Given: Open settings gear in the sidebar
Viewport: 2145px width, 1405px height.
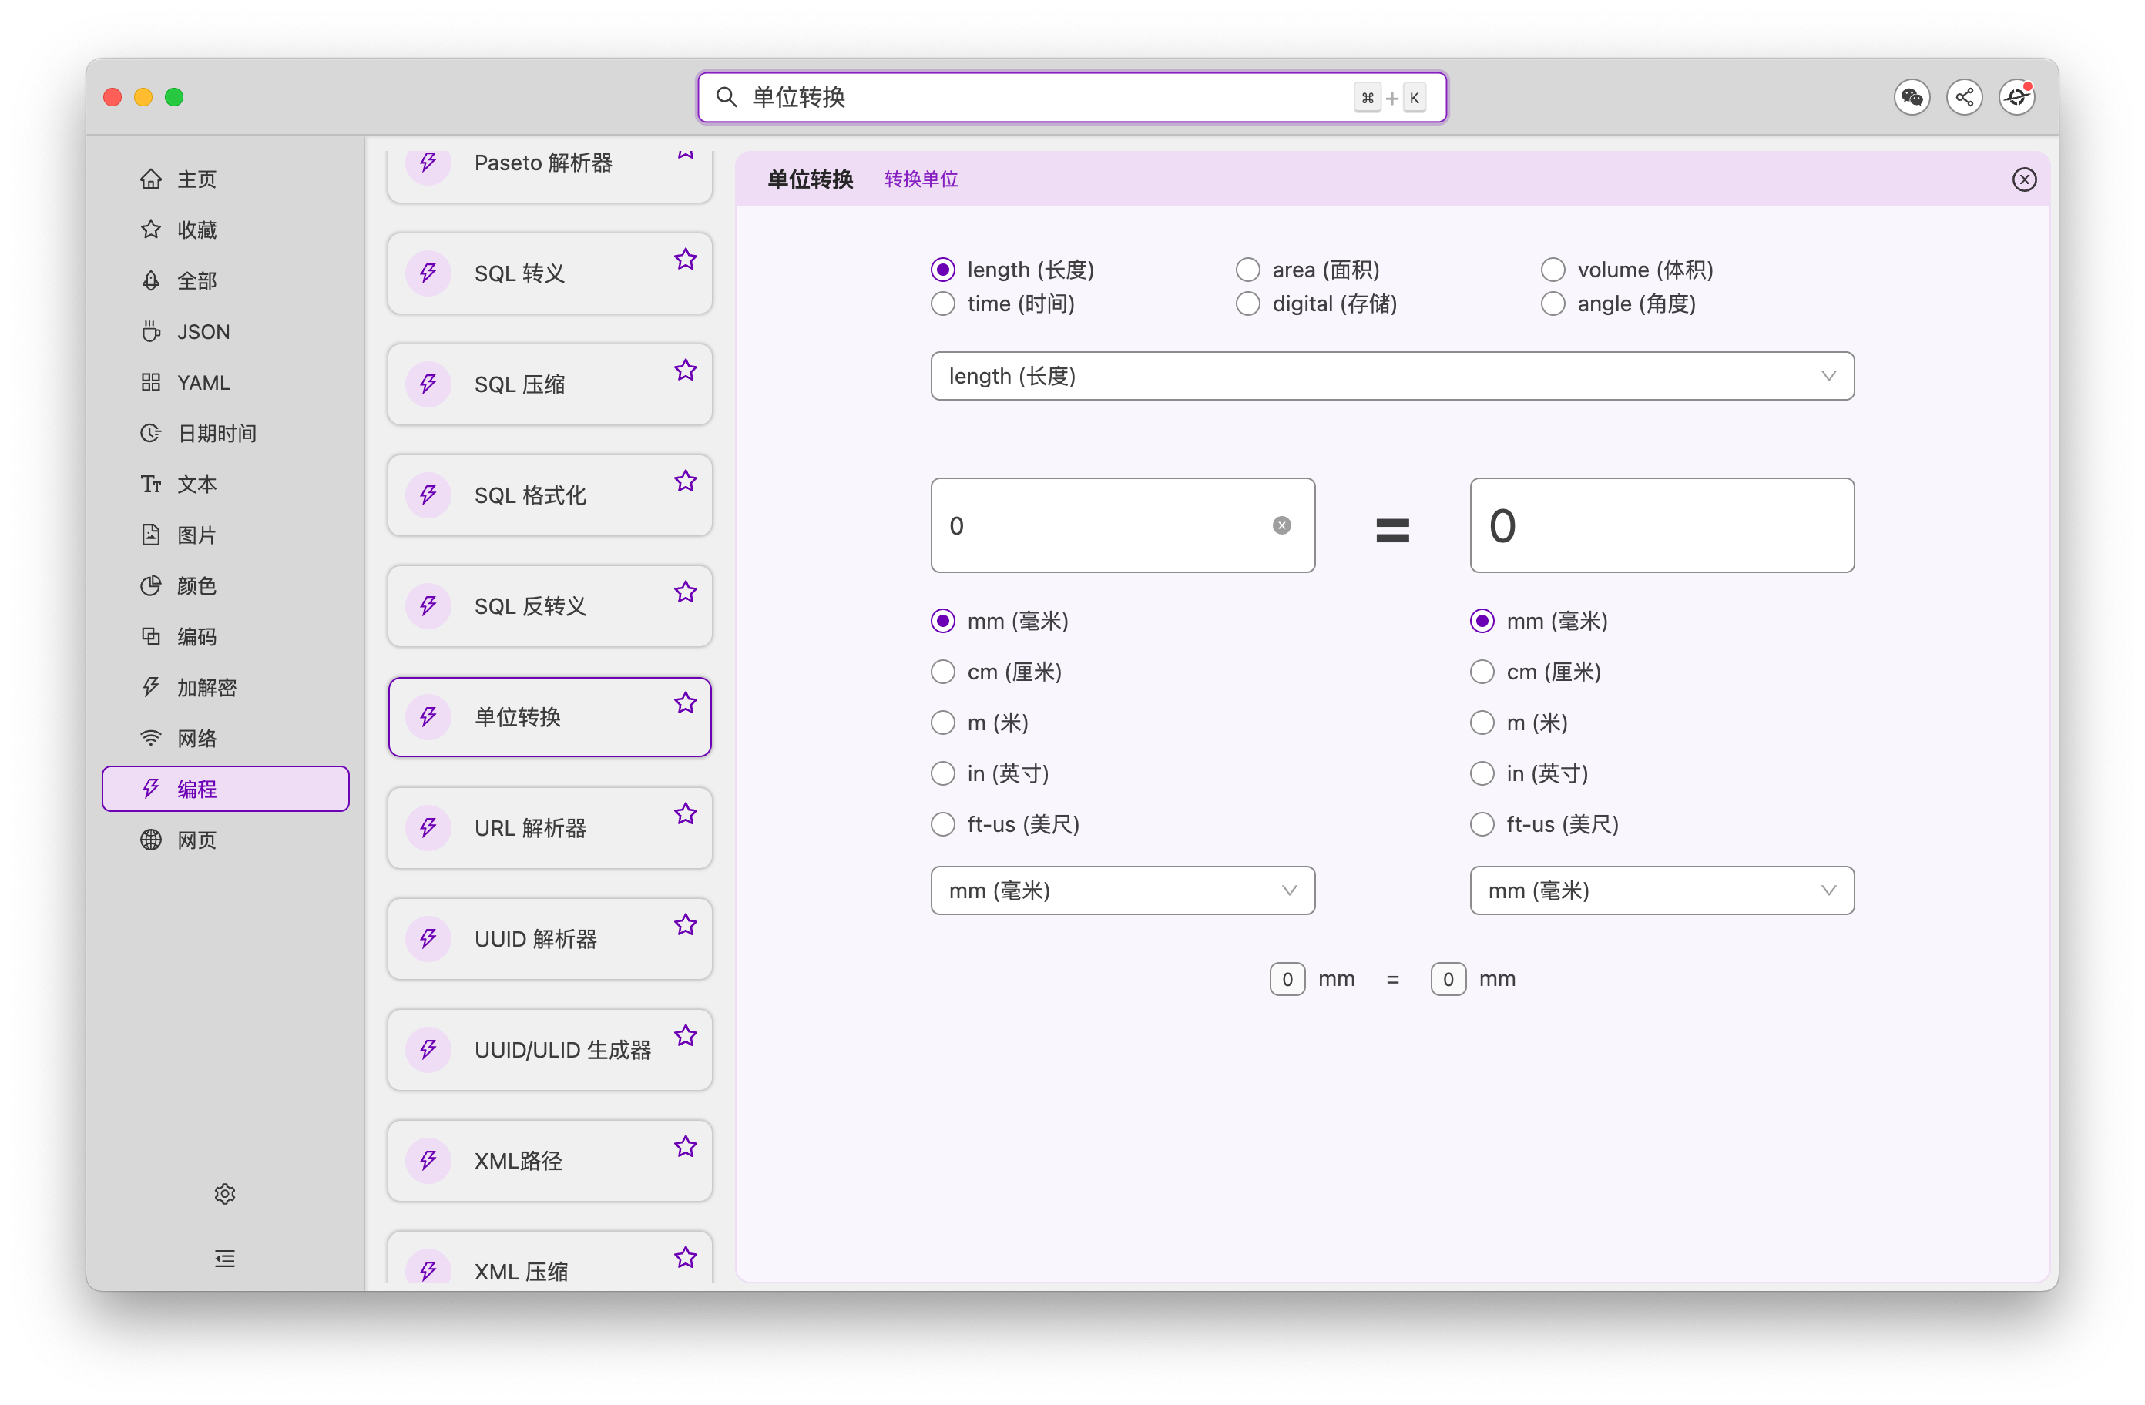Looking at the screenshot, I should pos(224,1194).
